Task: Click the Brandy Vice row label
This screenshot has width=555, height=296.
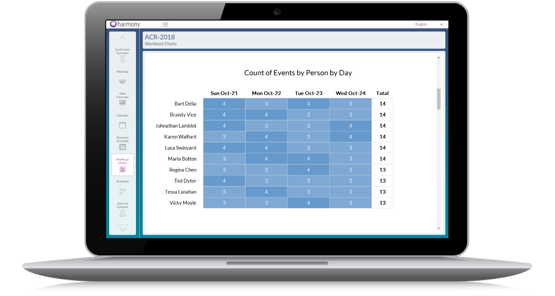Action: pos(183,115)
